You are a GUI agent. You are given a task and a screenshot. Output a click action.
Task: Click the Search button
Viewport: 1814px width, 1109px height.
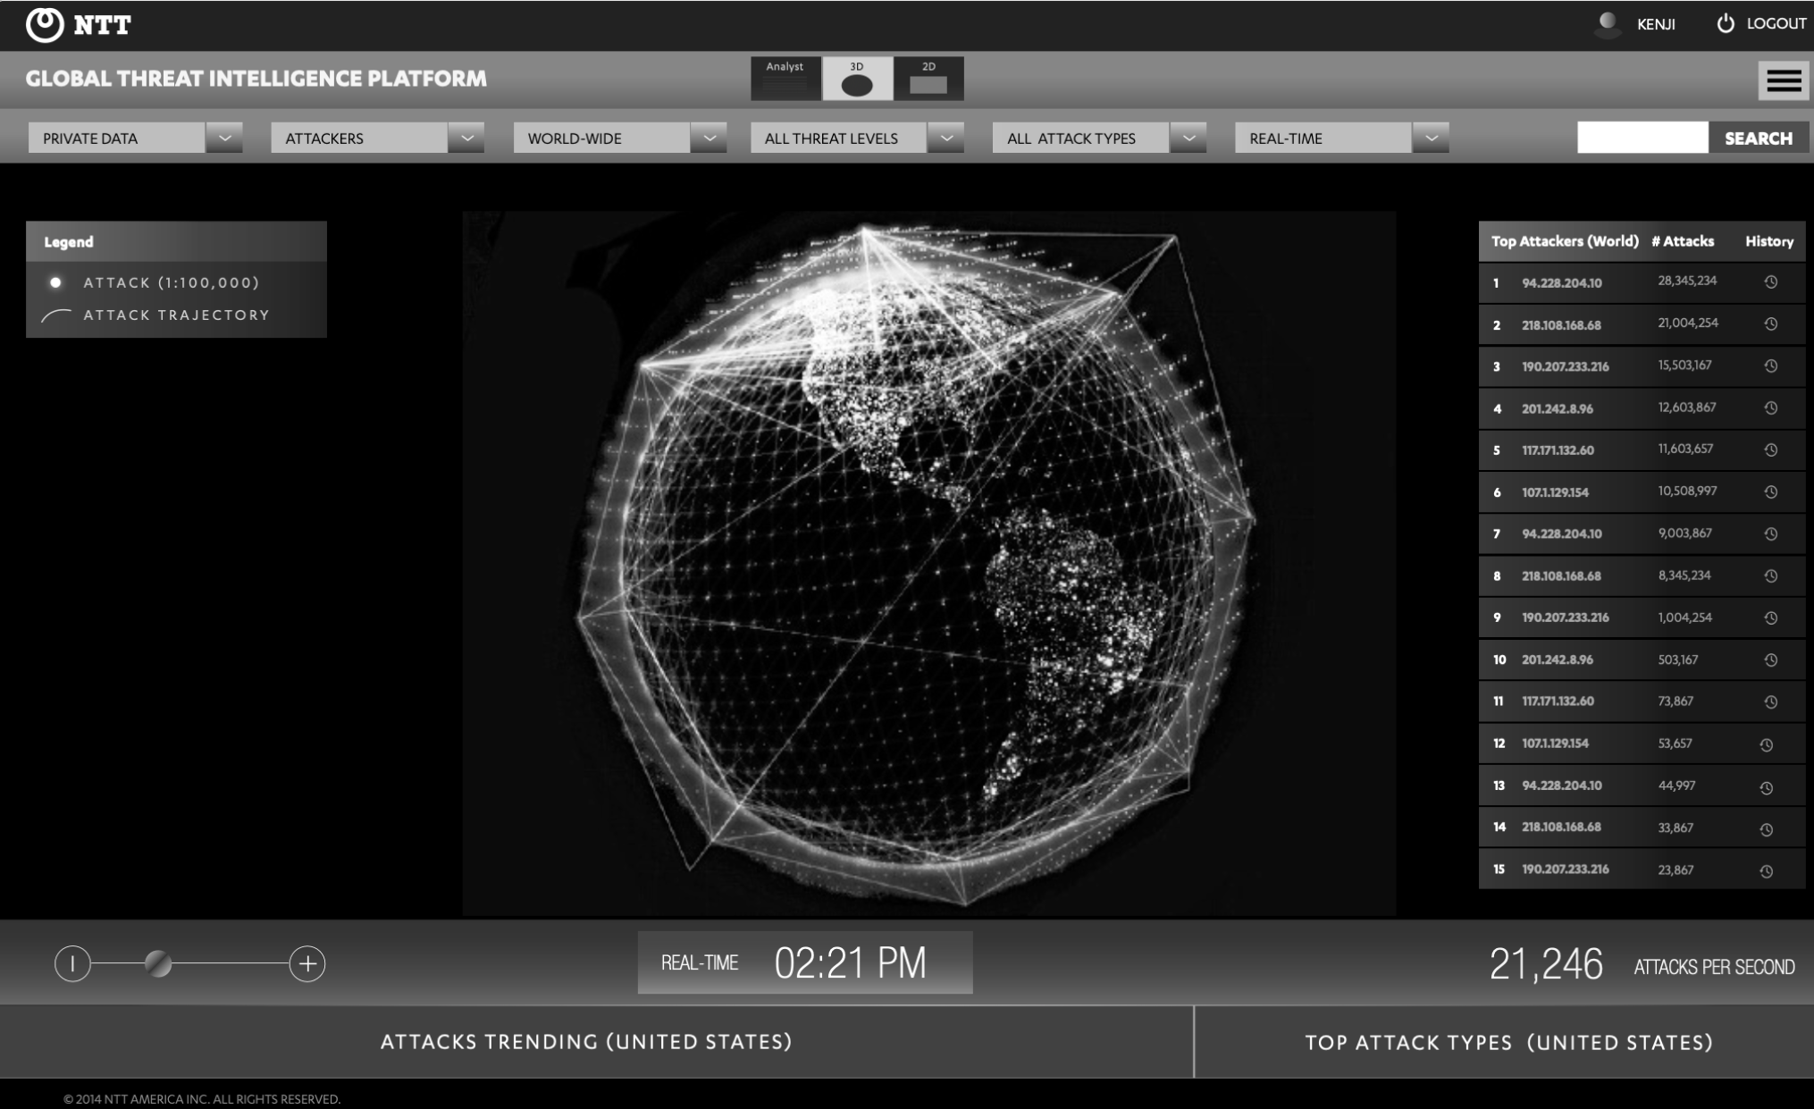tap(1758, 139)
